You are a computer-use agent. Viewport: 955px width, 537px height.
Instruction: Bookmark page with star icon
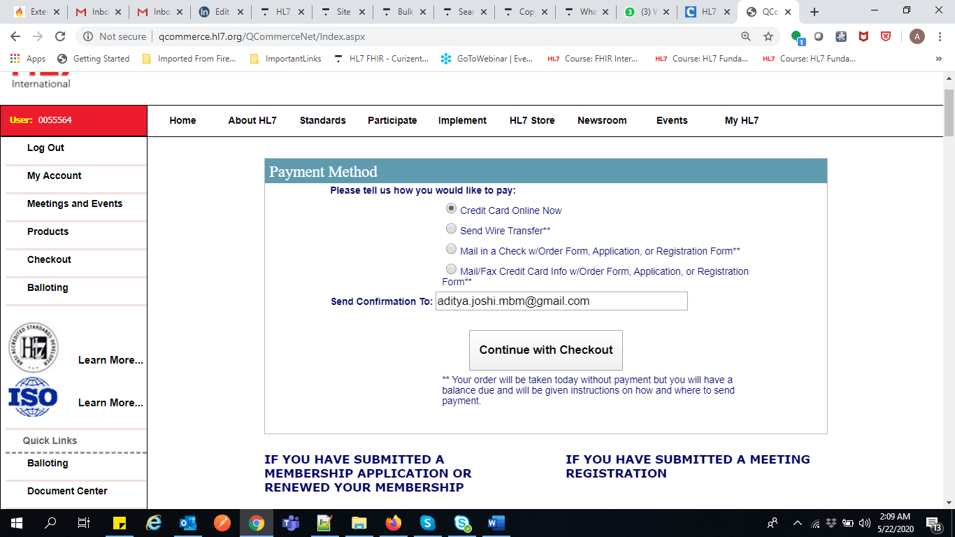pos(768,36)
